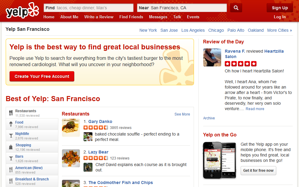
Task: Click Heartzilla Salon's five-star rating
Action: (241, 64)
